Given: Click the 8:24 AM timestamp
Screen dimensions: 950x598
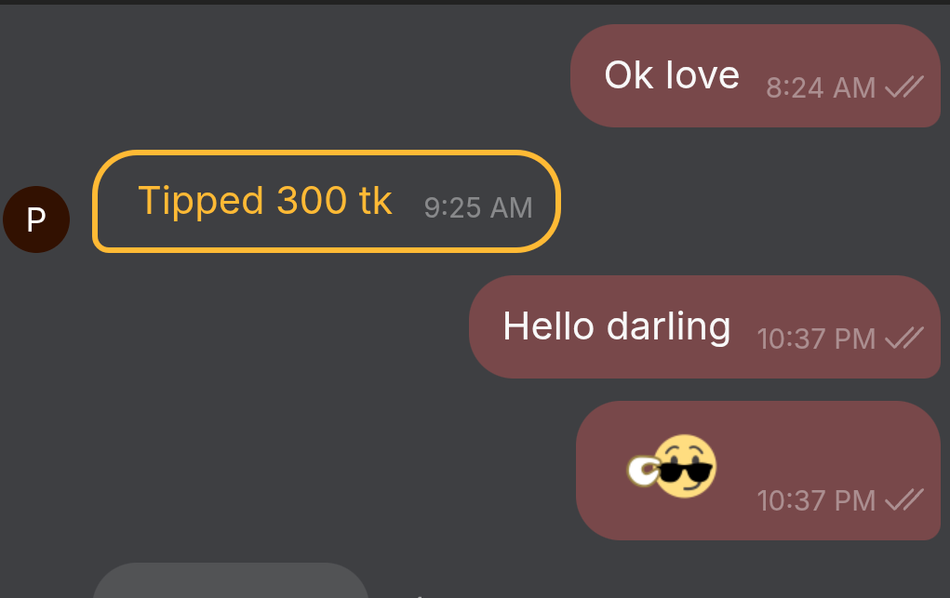Looking at the screenshot, I should click(821, 87).
